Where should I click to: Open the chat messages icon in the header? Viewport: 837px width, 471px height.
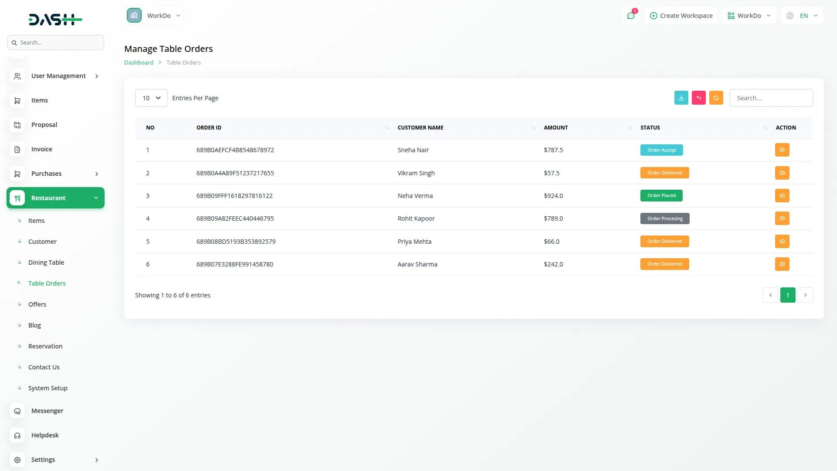click(x=631, y=15)
